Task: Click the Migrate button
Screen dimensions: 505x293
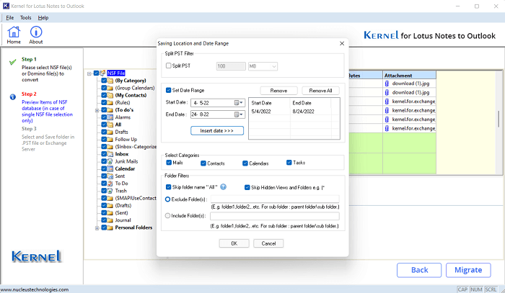Action: click(468, 270)
